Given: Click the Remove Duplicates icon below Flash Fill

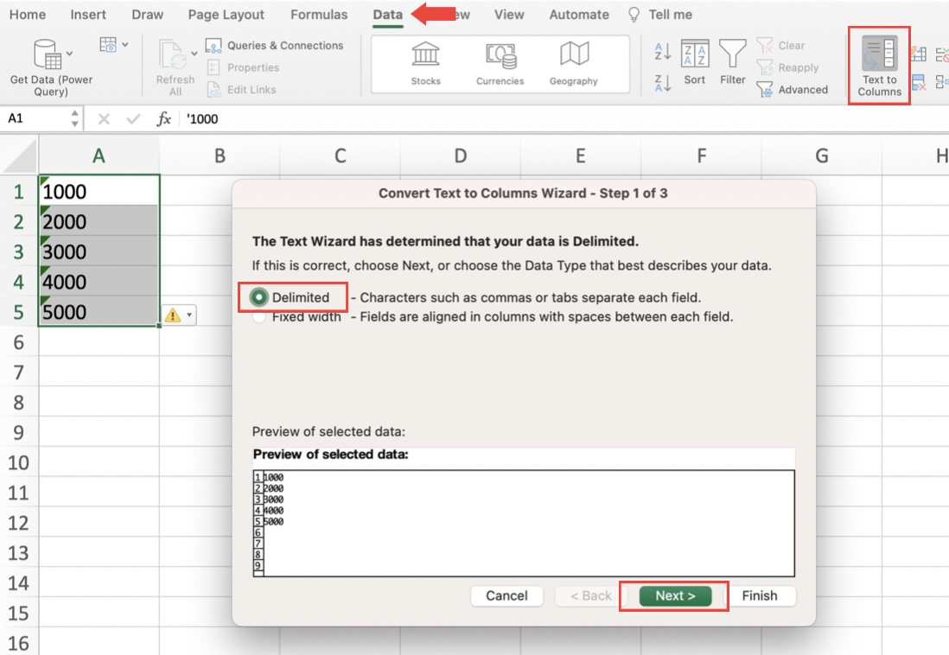Looking at the screenshot, I should tap(919, 82).
